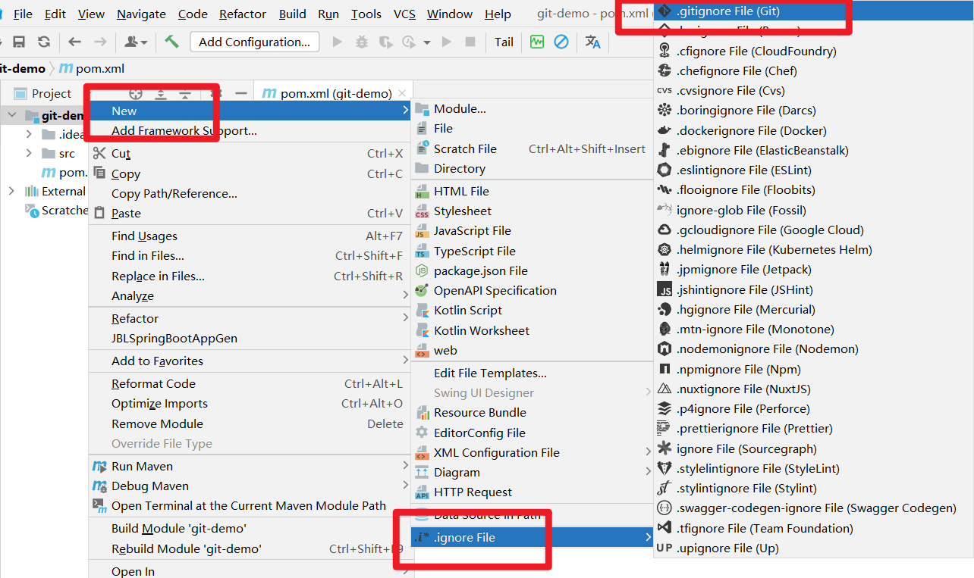
Task: Click the Back navigation arrow
Action: 74,42
